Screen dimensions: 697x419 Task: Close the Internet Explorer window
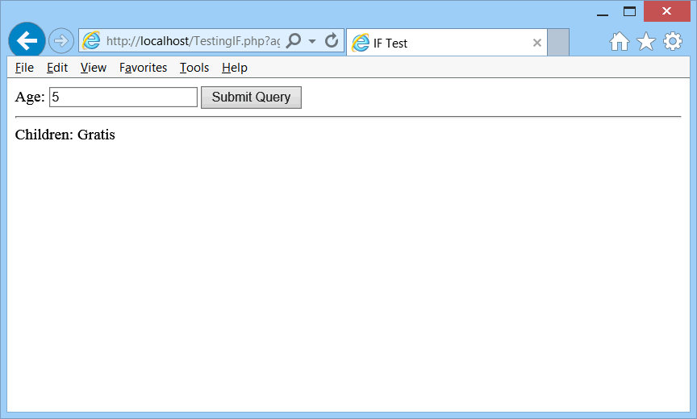pos(666,11)
